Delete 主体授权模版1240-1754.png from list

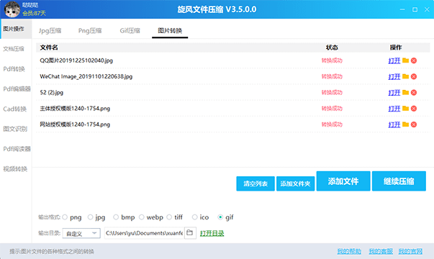(x=414, y=109)
